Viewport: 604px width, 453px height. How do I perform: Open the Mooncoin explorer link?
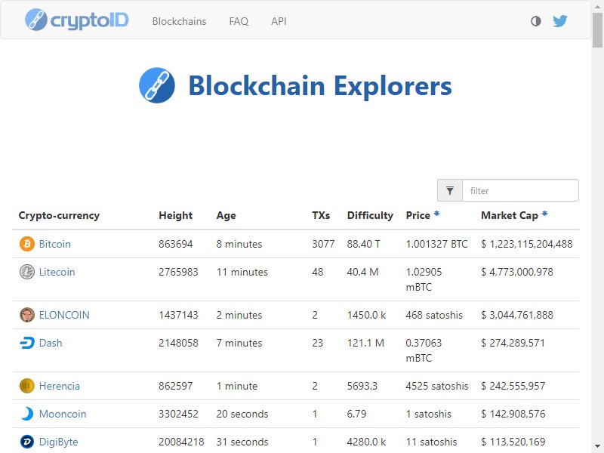pos(63,414)
